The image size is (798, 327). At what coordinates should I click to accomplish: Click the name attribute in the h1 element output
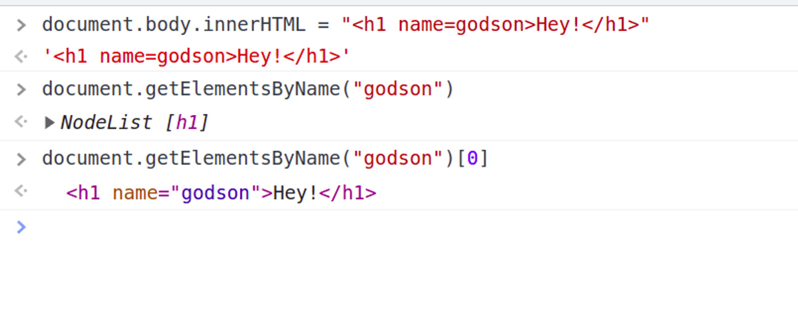(x=136, y=193)
